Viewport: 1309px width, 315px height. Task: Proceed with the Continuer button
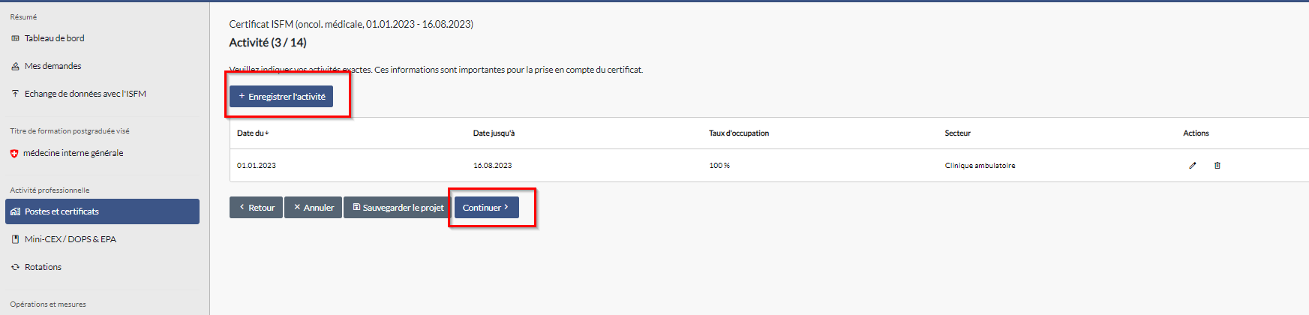point(486,208)
